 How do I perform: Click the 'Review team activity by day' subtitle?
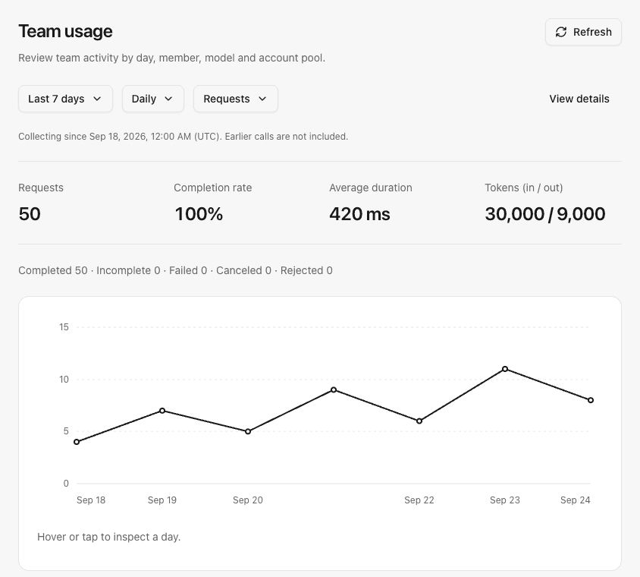[x=172, y=58]
